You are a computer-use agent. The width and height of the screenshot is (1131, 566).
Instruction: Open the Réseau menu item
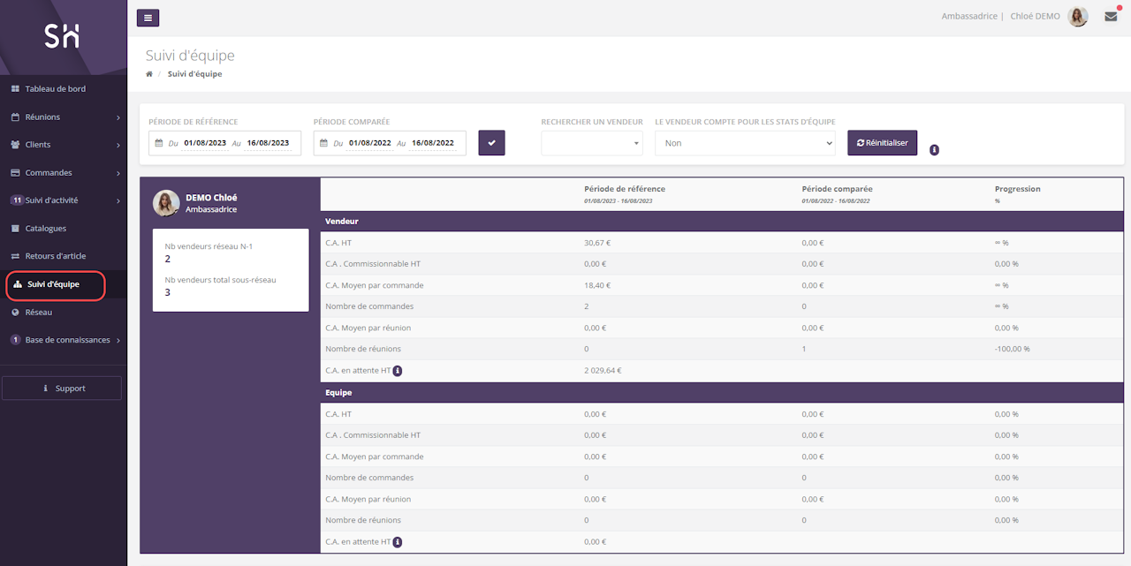click(x=38, y=313)
